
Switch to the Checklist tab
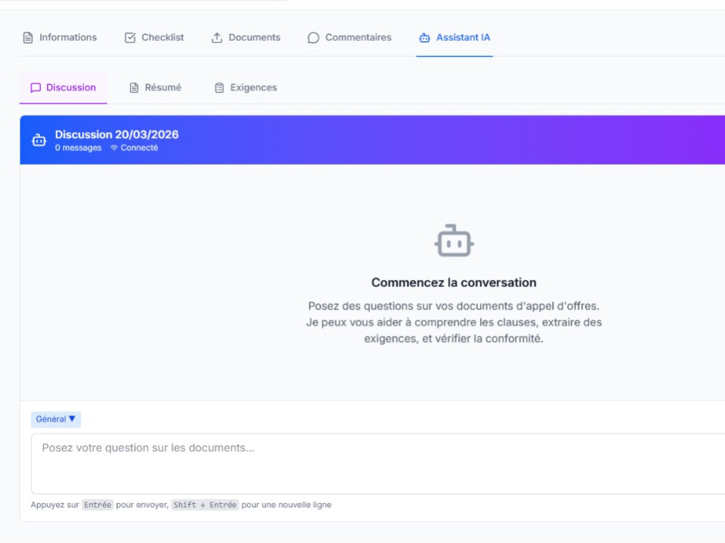[154, 38]
